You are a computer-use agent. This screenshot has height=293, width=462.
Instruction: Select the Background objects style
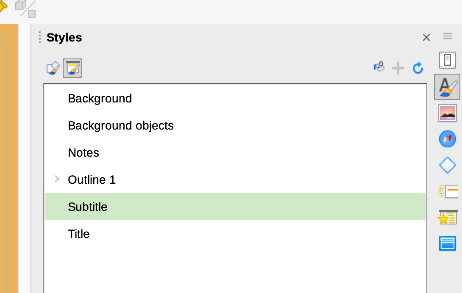(x=120, y=125)
